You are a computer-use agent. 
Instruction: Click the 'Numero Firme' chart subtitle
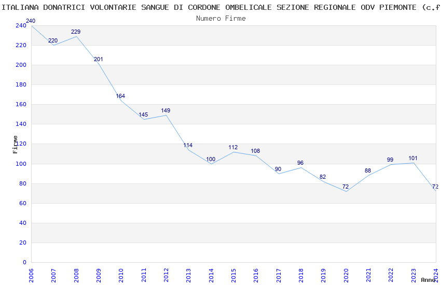[x=221, y=19]
